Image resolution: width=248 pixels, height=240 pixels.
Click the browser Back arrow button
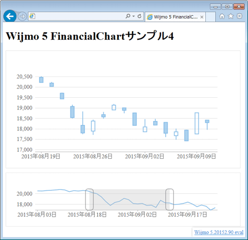tap(10, 16)
